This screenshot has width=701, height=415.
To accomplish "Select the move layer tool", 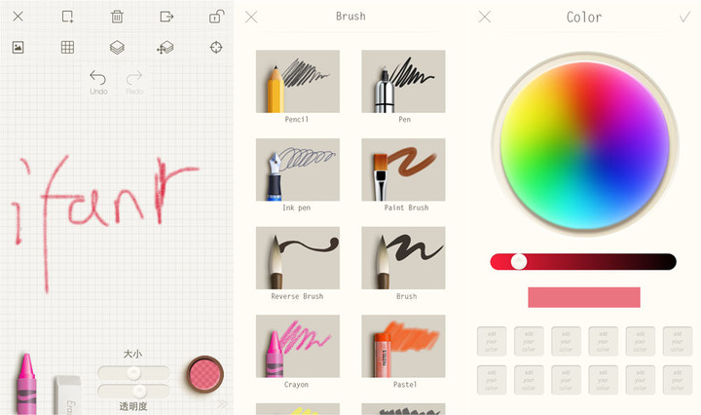I will (x=166, y=47).
